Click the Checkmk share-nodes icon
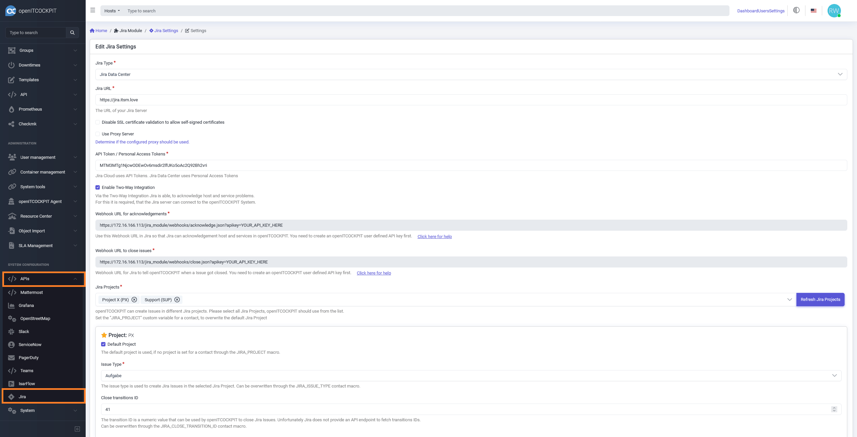The width and height of the screenshot is (857, 437). click(11, 124)
